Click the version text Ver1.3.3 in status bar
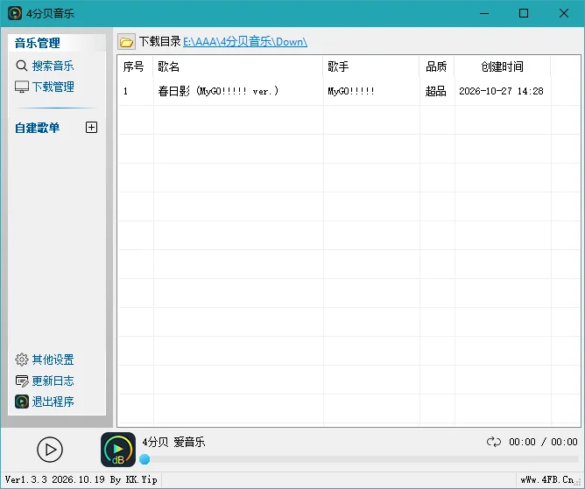This screenshot has height=489, width=585. click(x=26, y=479)
